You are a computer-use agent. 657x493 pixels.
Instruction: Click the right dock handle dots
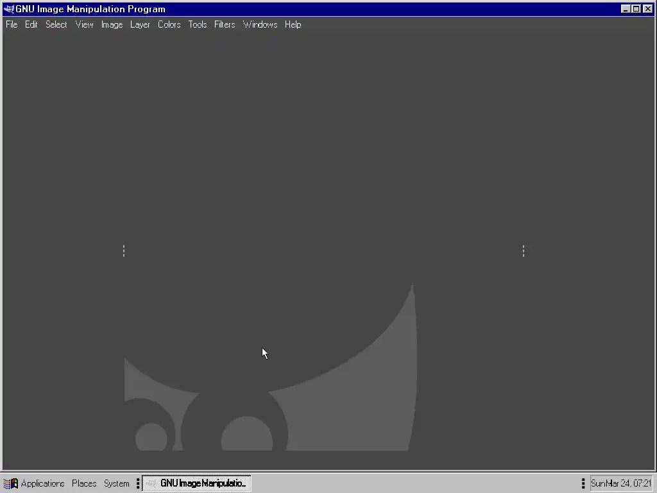pos(524,251)
